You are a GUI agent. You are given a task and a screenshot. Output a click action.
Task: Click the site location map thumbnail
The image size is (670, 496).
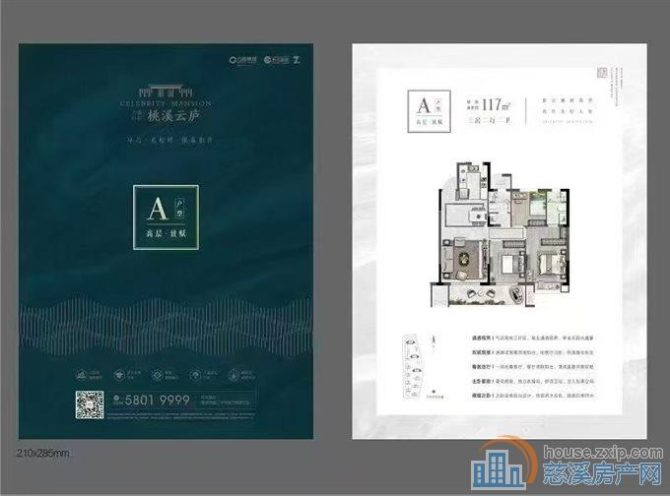[413, 367]
